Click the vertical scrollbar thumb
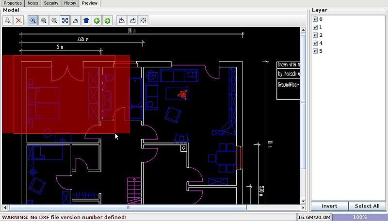Viewport: 388px width, 221px height. (303, 102)
